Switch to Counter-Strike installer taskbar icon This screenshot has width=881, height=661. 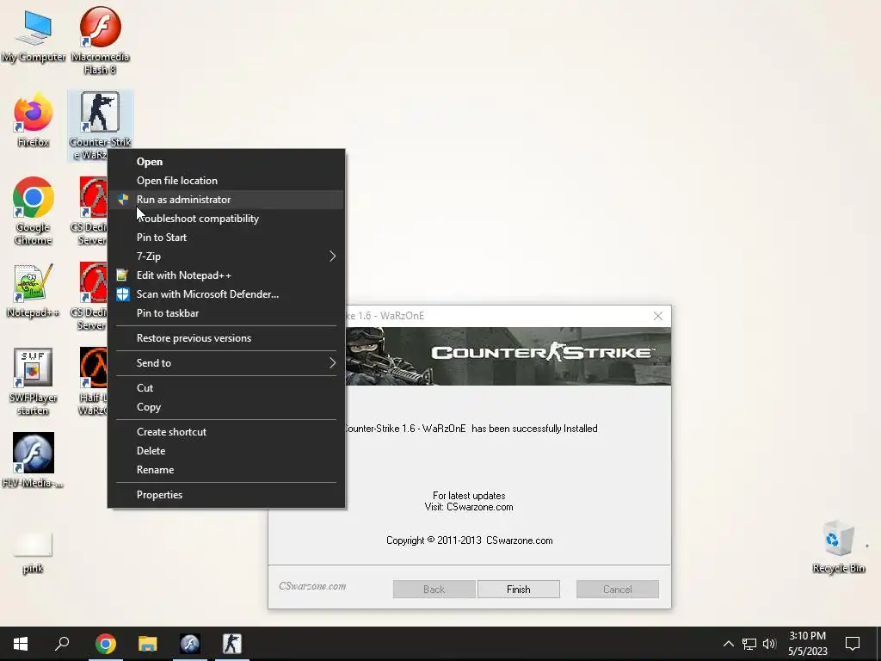point(232,644)
